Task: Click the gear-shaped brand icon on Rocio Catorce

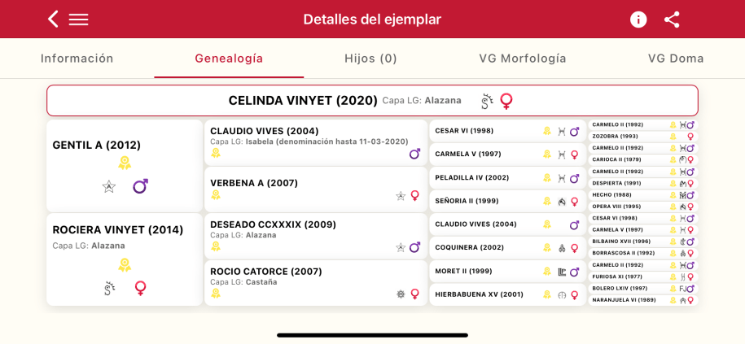Action: click(x=401, y=294)
